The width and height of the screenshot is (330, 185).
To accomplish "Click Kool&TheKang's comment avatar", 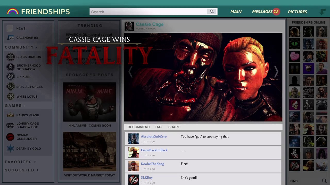I will click(134, 166).
